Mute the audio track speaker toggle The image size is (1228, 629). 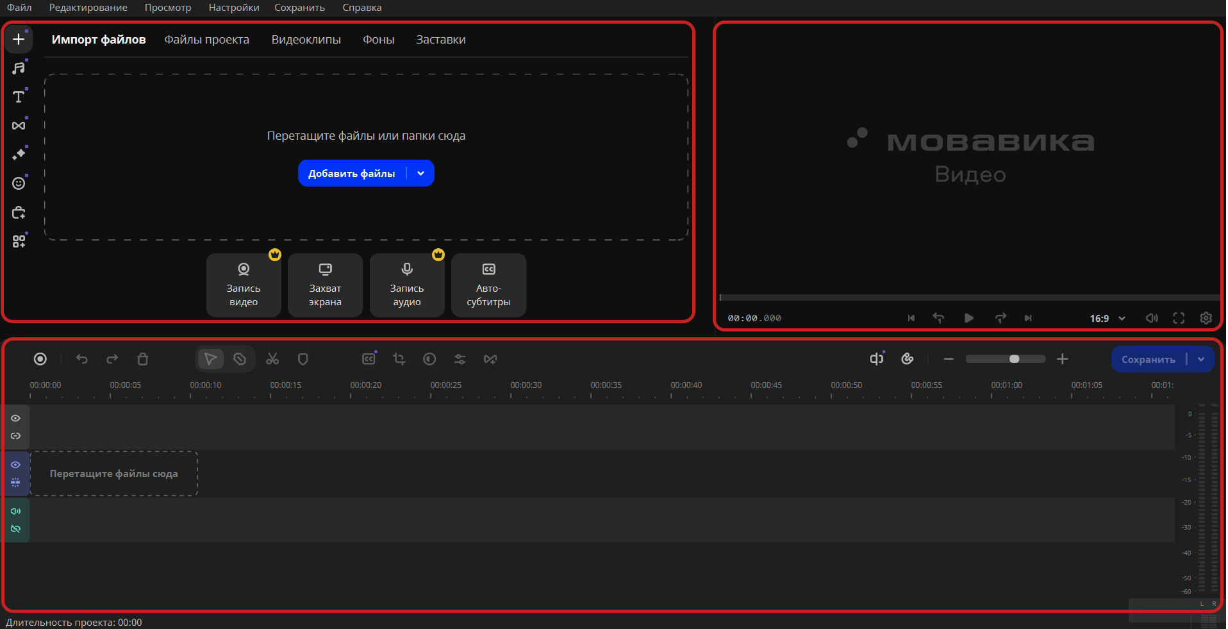(16, 511)
